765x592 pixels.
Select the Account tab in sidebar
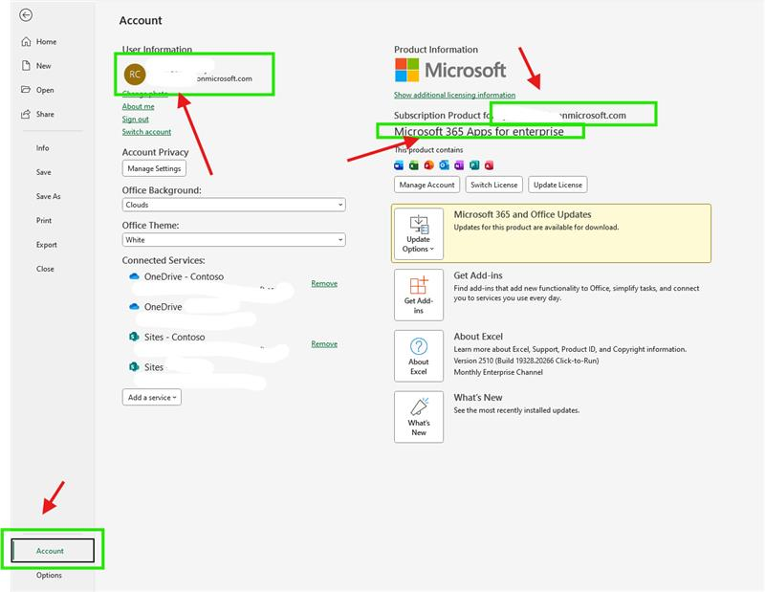click(x=53, y=551)
